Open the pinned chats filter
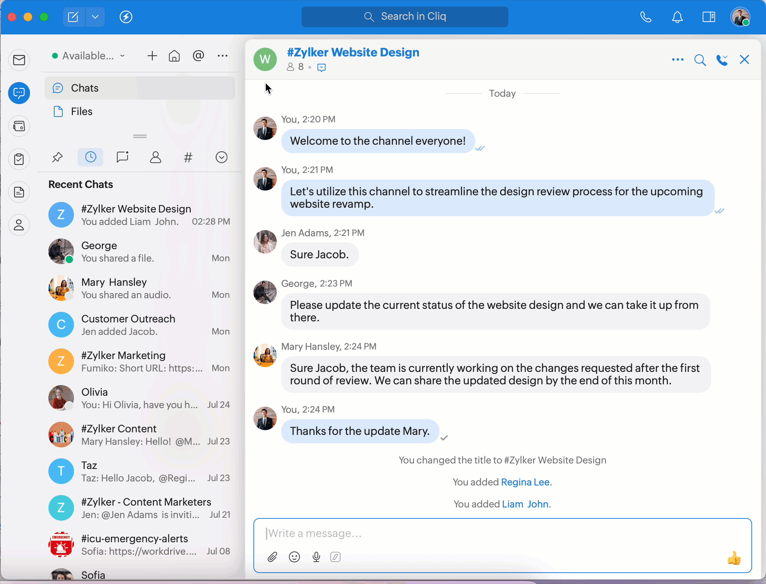This screenshot has width=766, height=584. coord(57,158)
